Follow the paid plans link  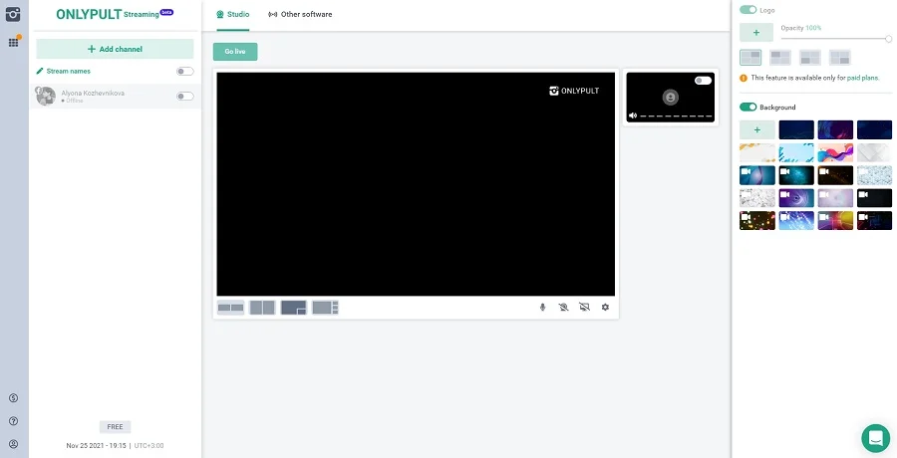864,78
